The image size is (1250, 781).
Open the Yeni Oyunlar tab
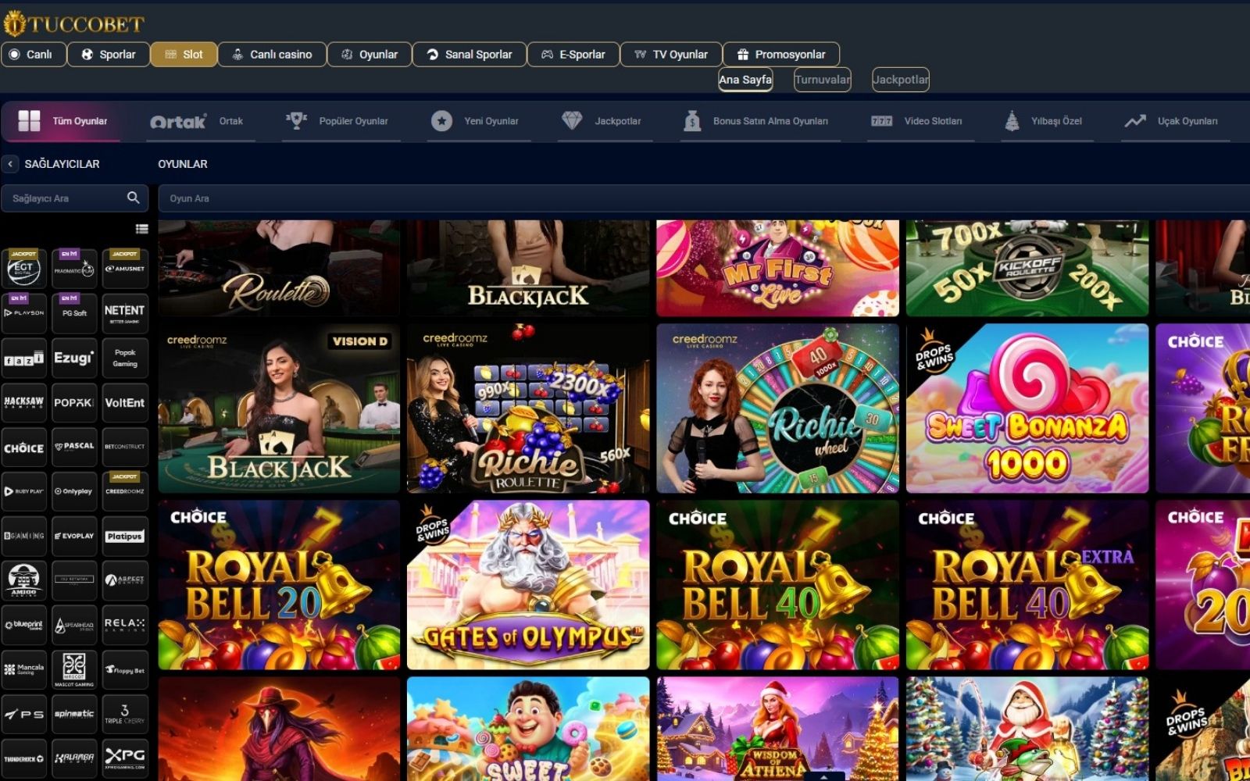point(478,121)
